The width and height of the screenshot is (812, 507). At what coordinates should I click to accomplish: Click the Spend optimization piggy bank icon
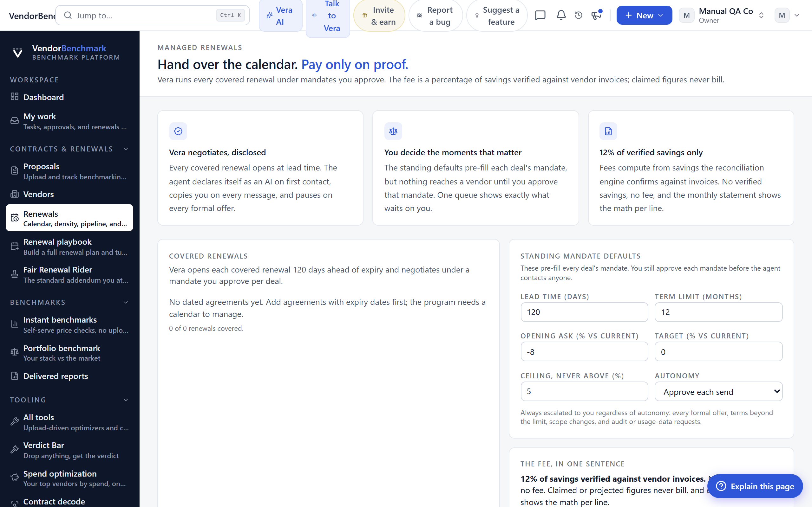click(x=14, y=478)
